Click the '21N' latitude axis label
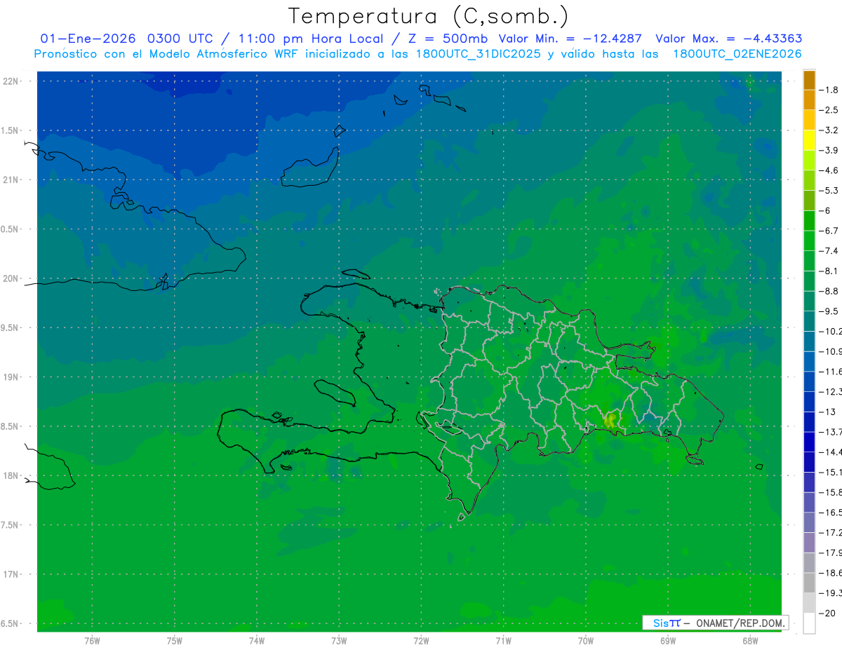 [x=11, y=180]
